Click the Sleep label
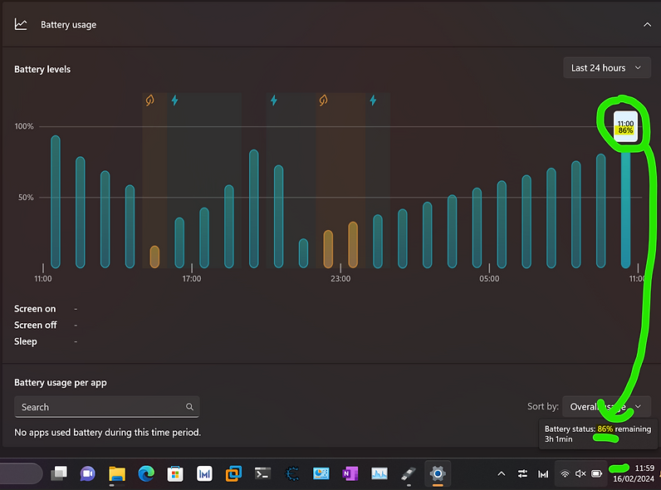The image size is (661, 490). (26, 341)
